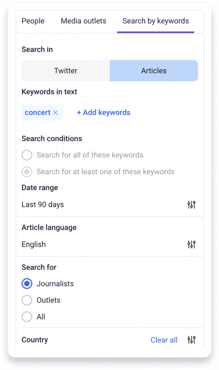Image resolution: width=219 pixels, height=370 pixels.
Task: Open Country filter settings icon
Action: tap(192, 340)
